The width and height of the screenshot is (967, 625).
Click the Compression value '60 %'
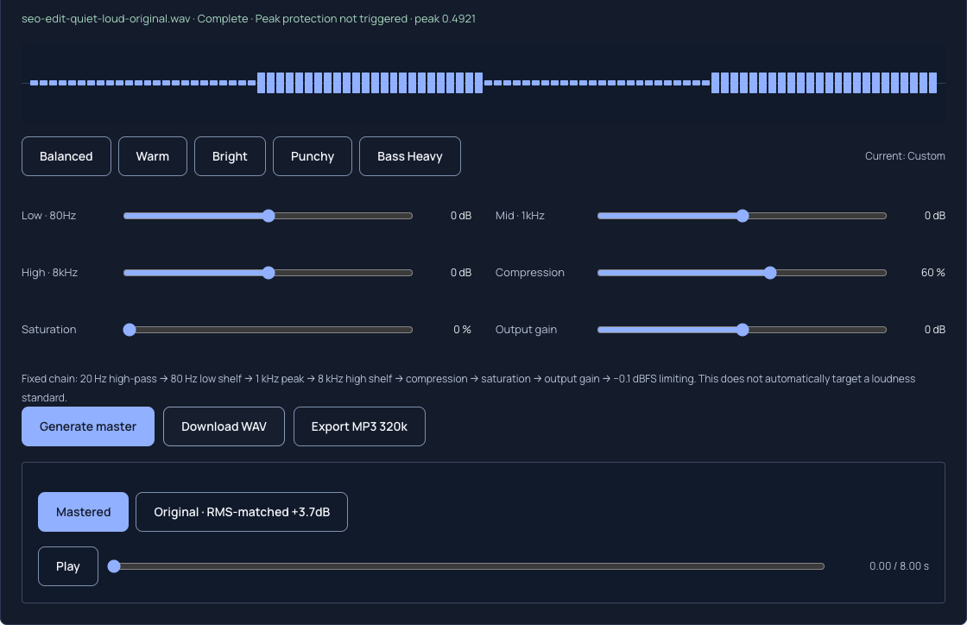tap(932, 273)
